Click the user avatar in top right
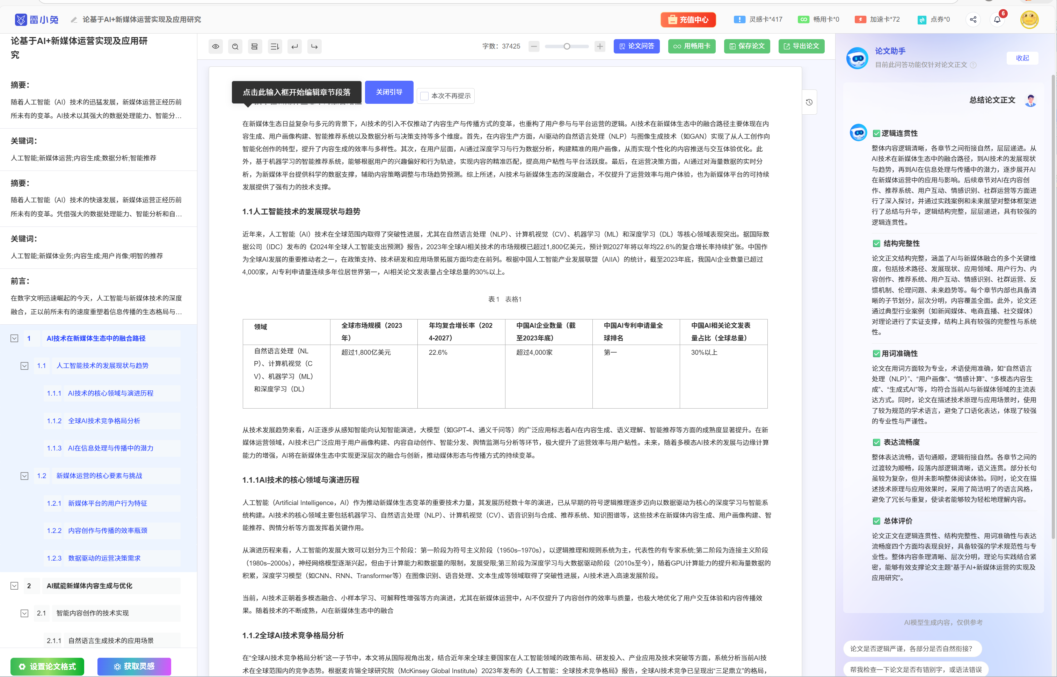Screen dimensions: 1057x677 1029,19
